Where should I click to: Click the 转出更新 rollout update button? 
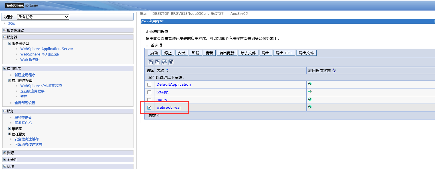(227, 53)
